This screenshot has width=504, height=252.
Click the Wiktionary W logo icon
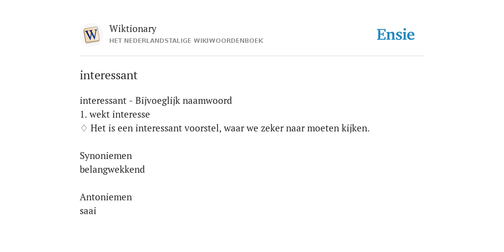click(92, 35)
